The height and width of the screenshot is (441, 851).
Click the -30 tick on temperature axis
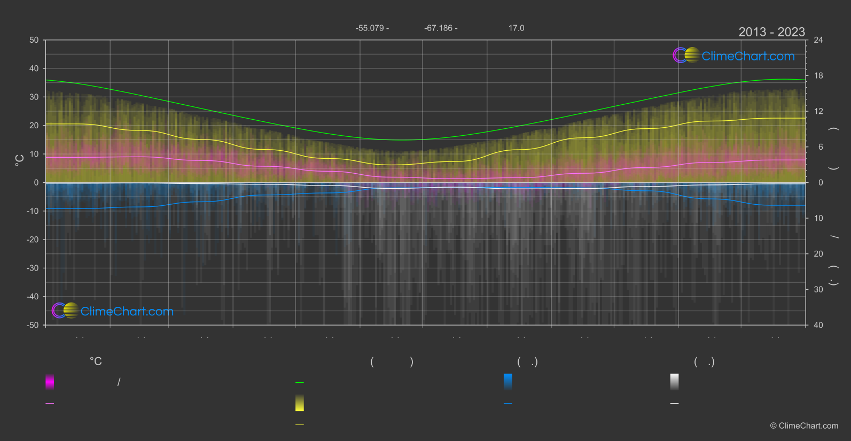pyautogui.click(x=33, y=268)
